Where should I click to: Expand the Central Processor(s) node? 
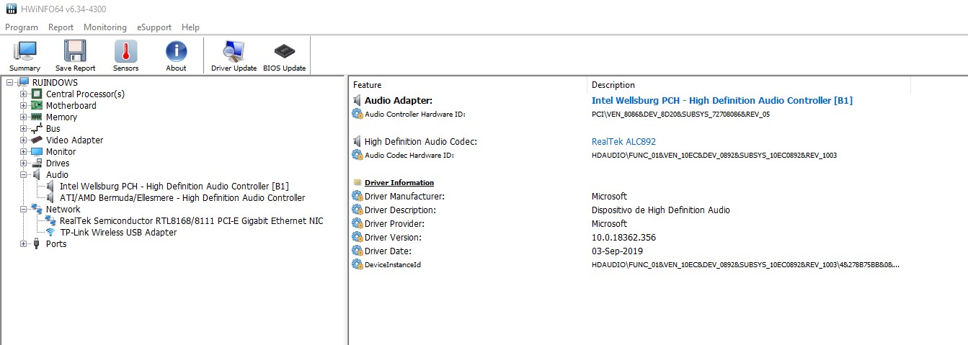[x=24, y=94]
